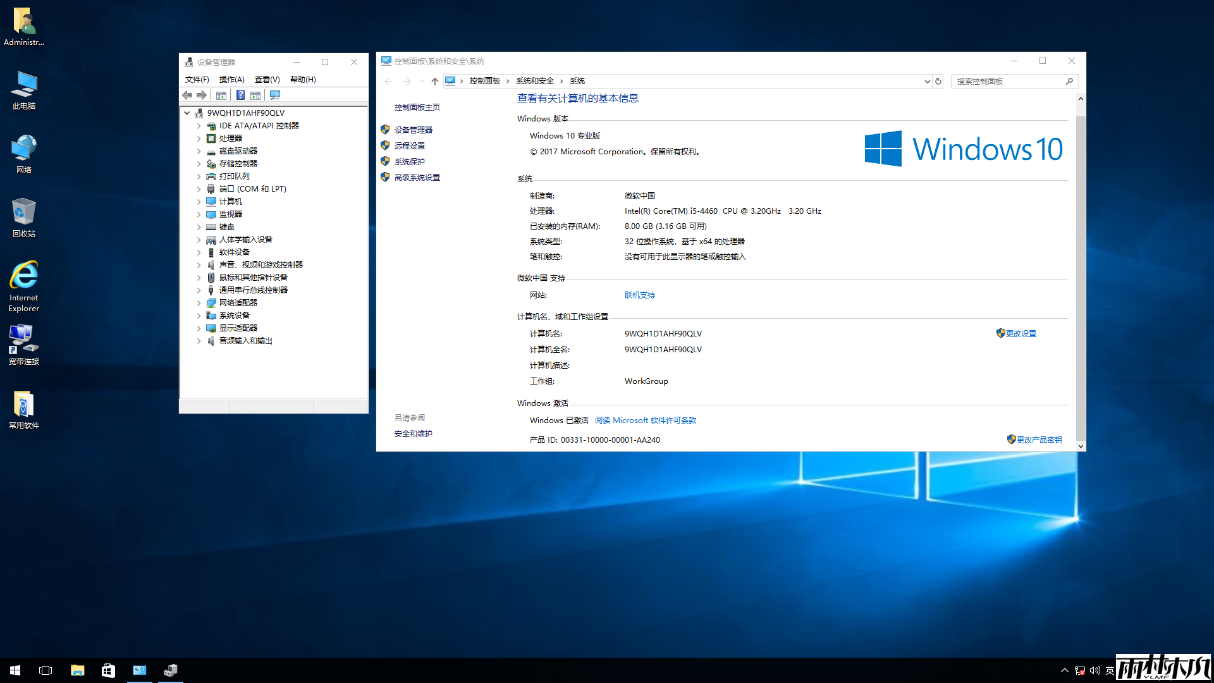
Task: Open the 操作(A) menu in Device Manager
Action: (x=231, y=79)
